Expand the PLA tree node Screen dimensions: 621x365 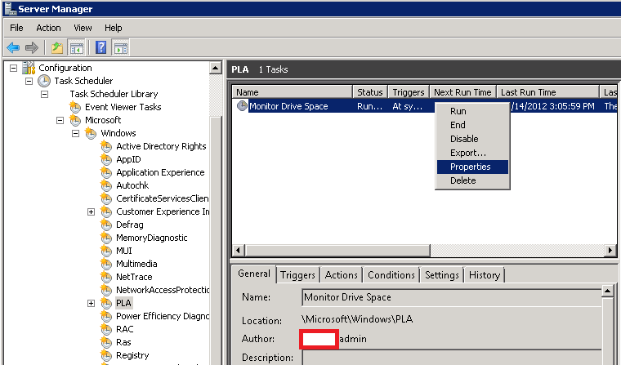click(x=91, y=303)
